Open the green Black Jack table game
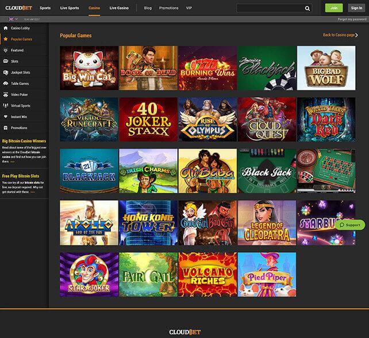 [x=267, y=171]
